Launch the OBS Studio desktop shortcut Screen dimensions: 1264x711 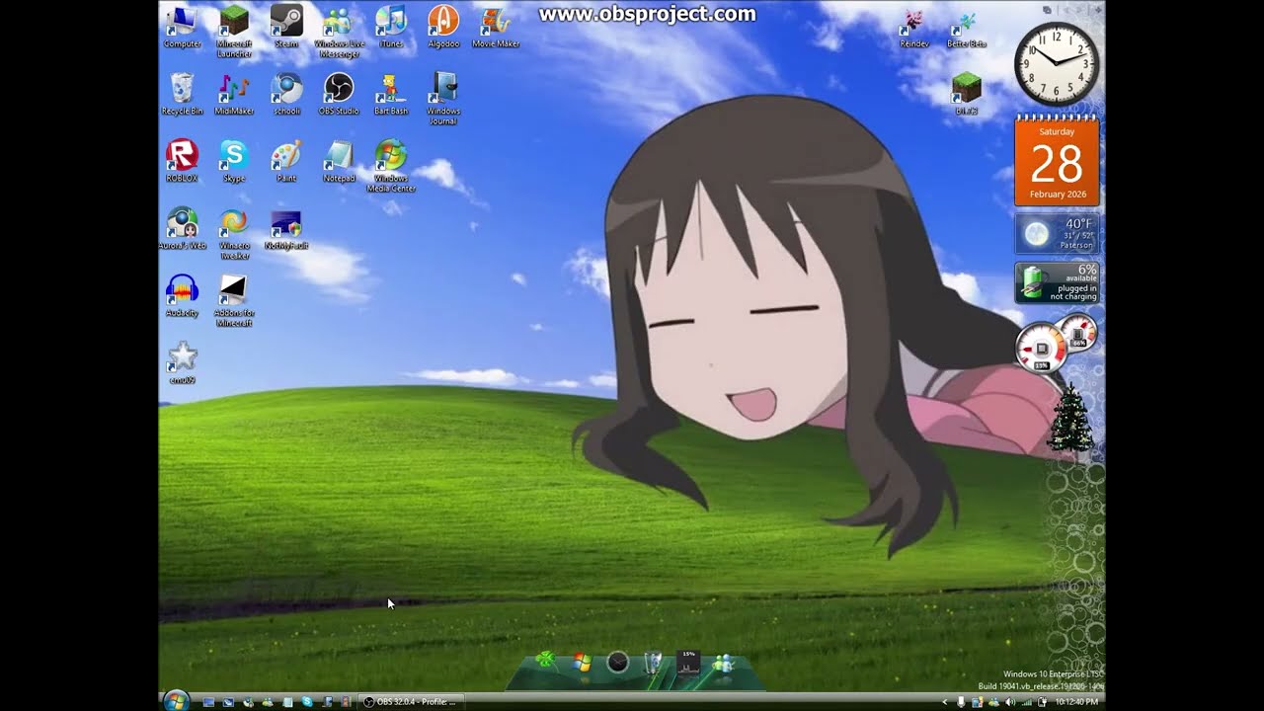click(x=339, y=94)
